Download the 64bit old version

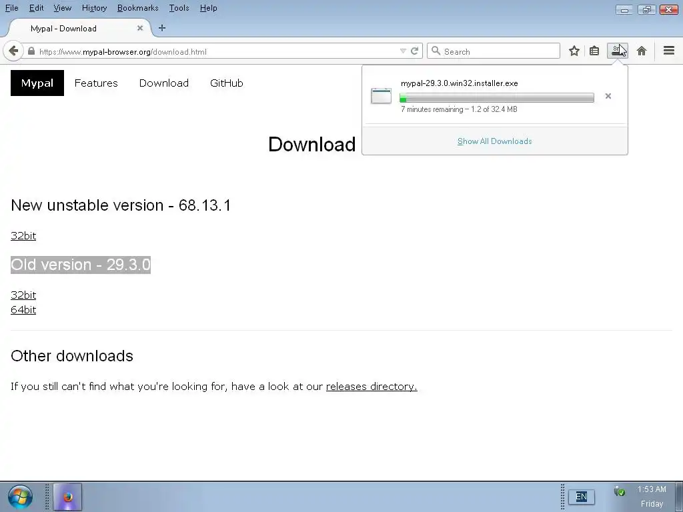(23, 309)
